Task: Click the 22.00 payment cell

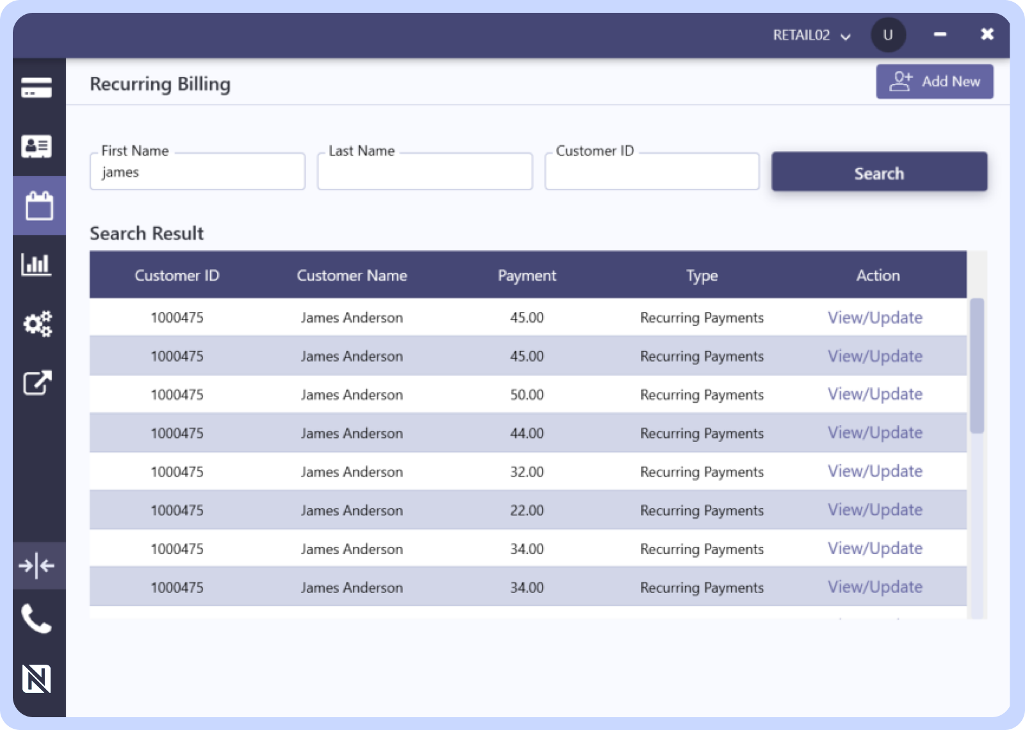Action: [527, 510]
